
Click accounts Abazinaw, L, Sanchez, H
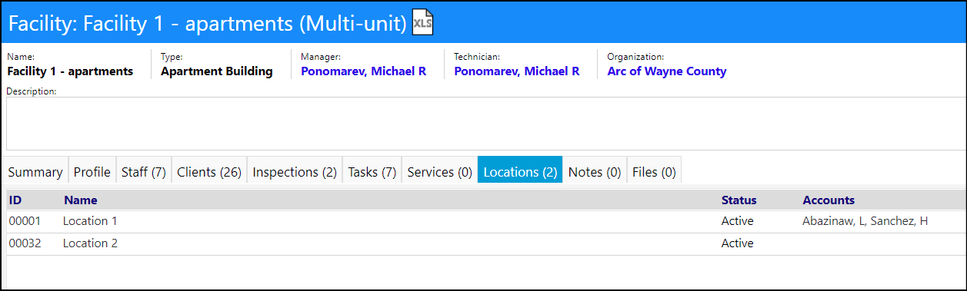tap(865, 221)
